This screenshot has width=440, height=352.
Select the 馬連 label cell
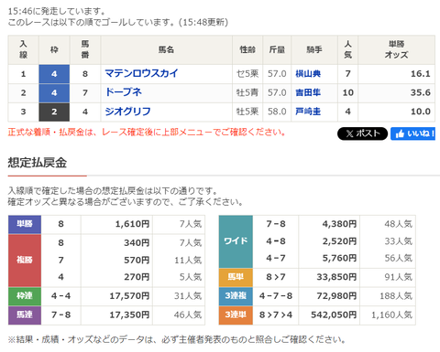pos(25,315)
